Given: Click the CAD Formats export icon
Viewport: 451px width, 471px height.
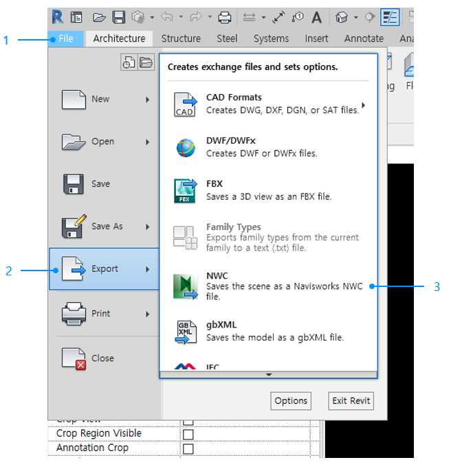Looking at the screenshot, I should point(185,104).
